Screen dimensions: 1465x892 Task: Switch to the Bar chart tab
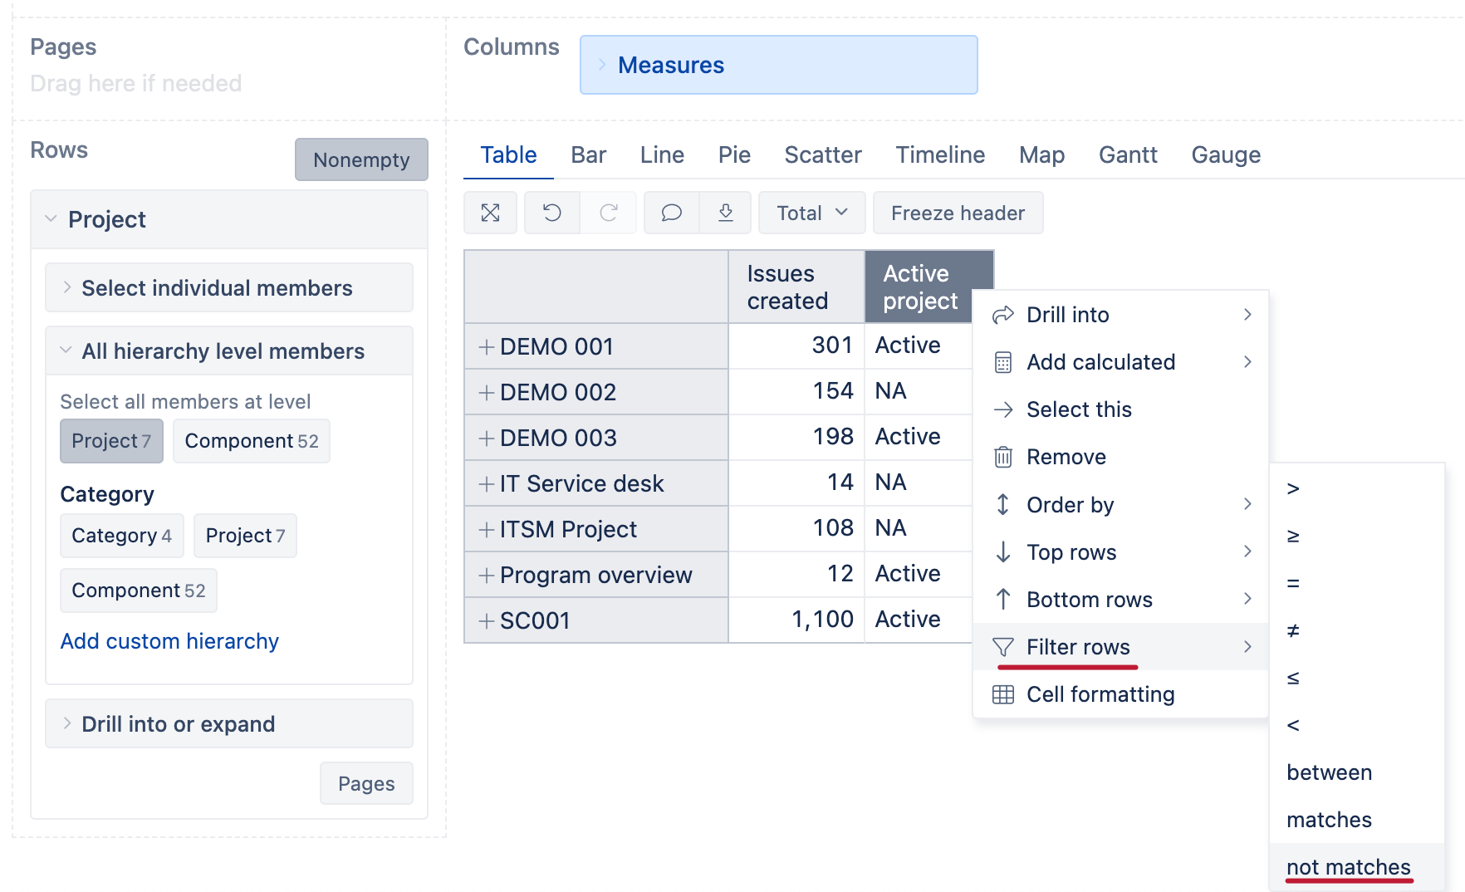(x=588, y=154)
